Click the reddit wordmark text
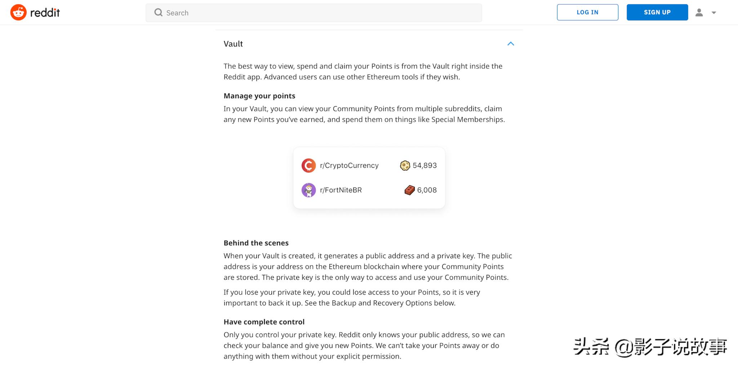Image resolution: width=738 pixels, height=367 pixels. pos(45,13)
